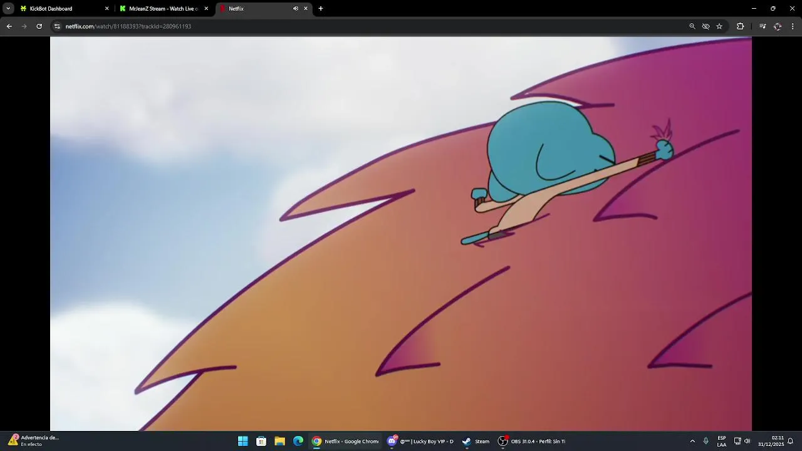Viewport: 802px width, 451px height.
Task: Open the notifications bell icon
Action: click(x=791, y=441)
